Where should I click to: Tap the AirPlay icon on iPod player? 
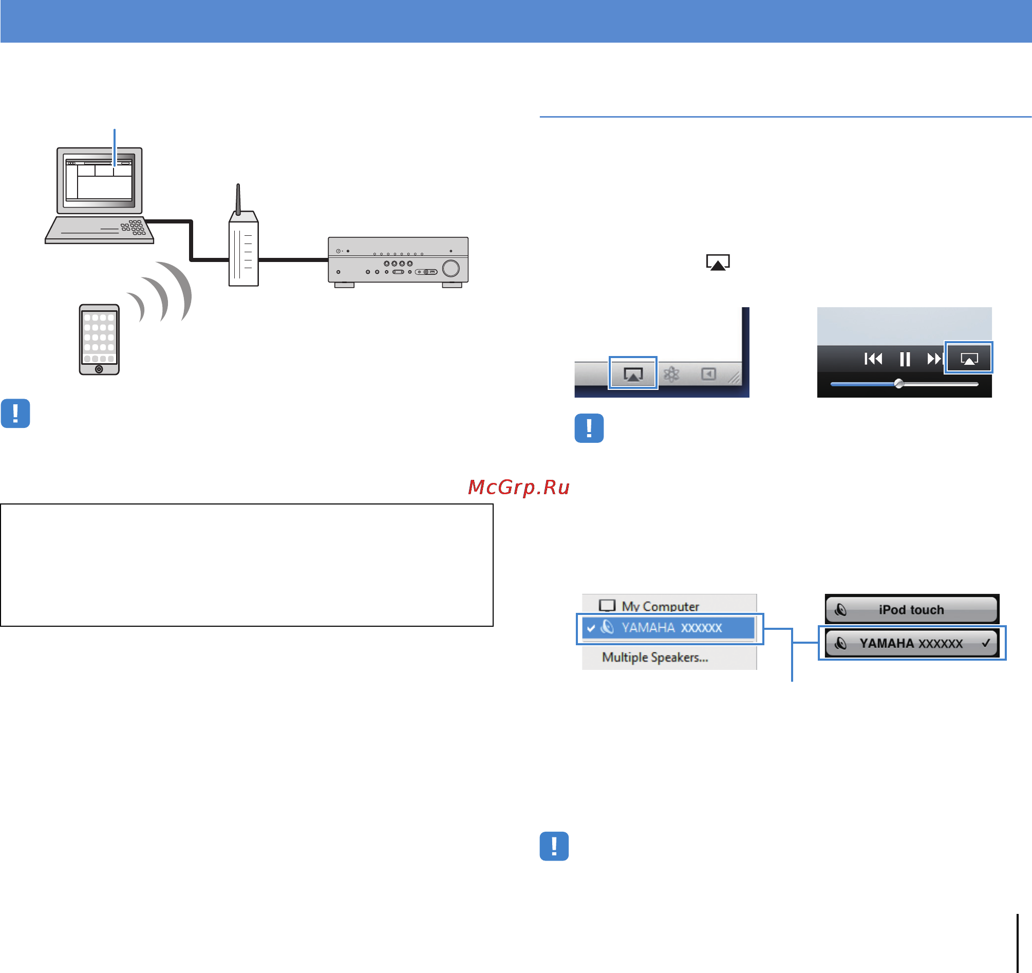[x=969, y=358]
